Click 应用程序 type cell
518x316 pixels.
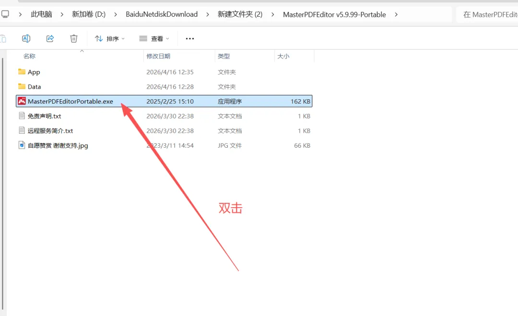(x=230, y=101)
